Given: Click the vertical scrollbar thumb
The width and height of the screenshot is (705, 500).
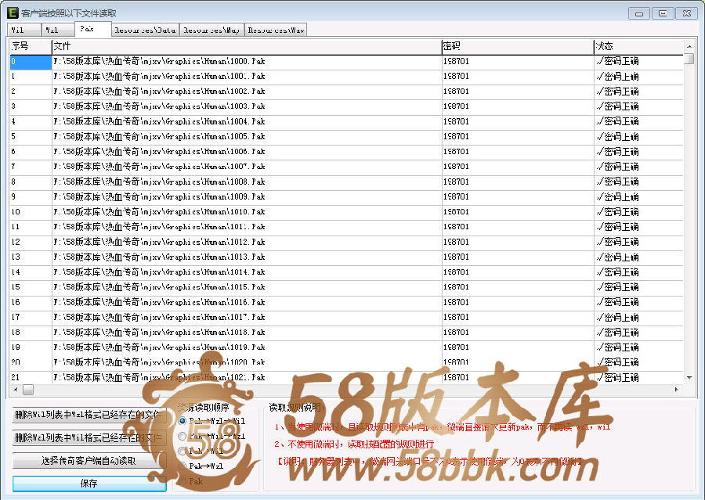Looking at the screenshot, I should 689,59.
